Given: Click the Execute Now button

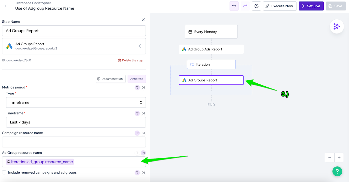Looking at the screenshot, I should [x=279, y=6].
